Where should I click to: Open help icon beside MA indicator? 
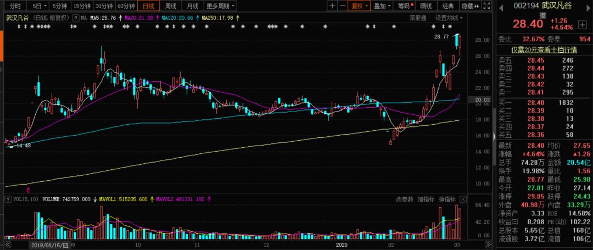click(76, 18)
